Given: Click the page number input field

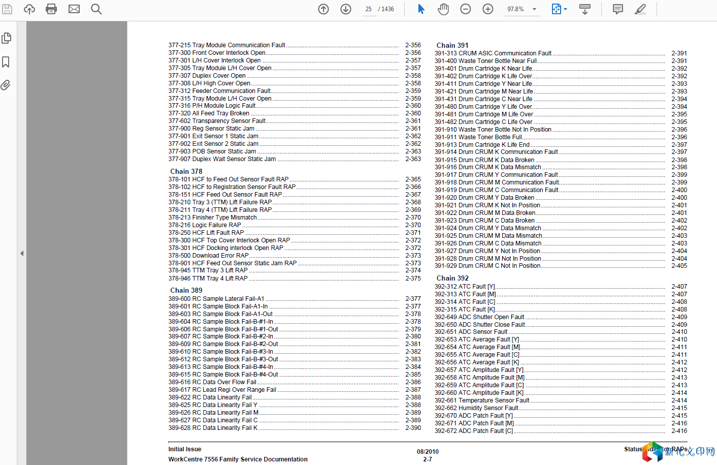Looking at the screenshot, I should [368, 9].
